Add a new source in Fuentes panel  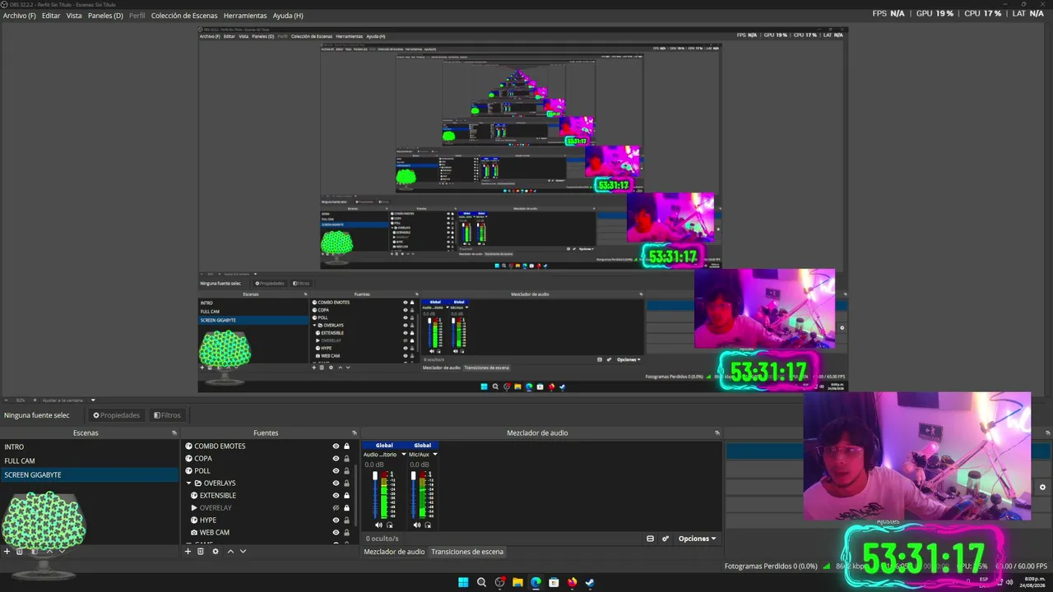pyautogui.click(x=188, y=551)
